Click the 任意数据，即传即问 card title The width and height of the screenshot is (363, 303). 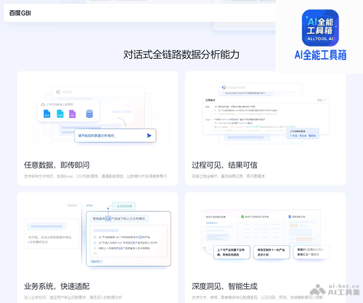pyautogui.click(x=57, y=165)
